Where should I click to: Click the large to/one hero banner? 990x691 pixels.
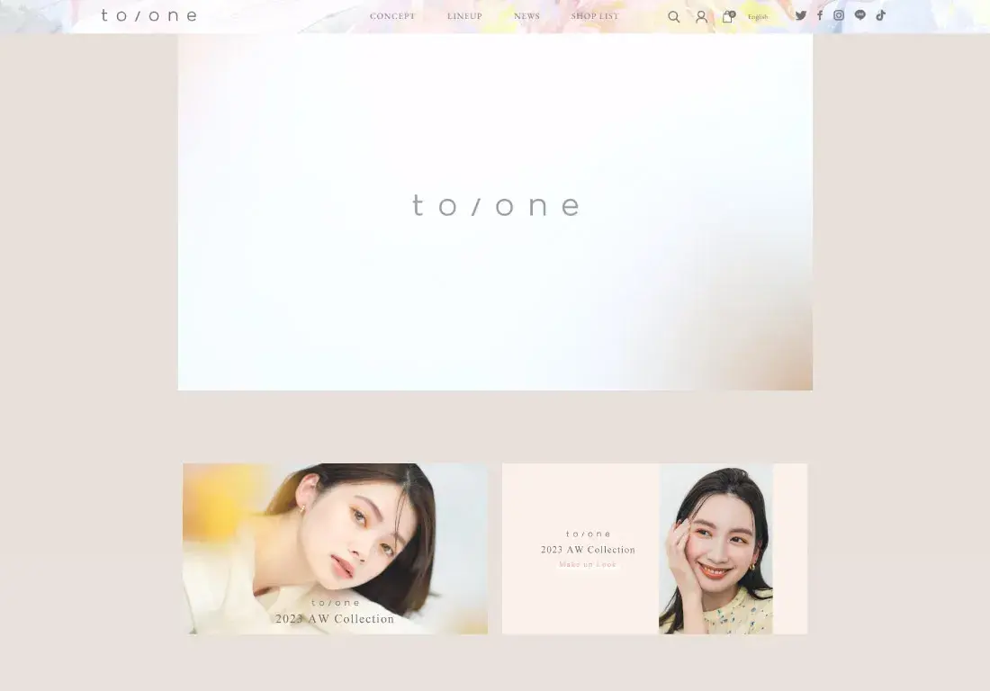(495, 211)
